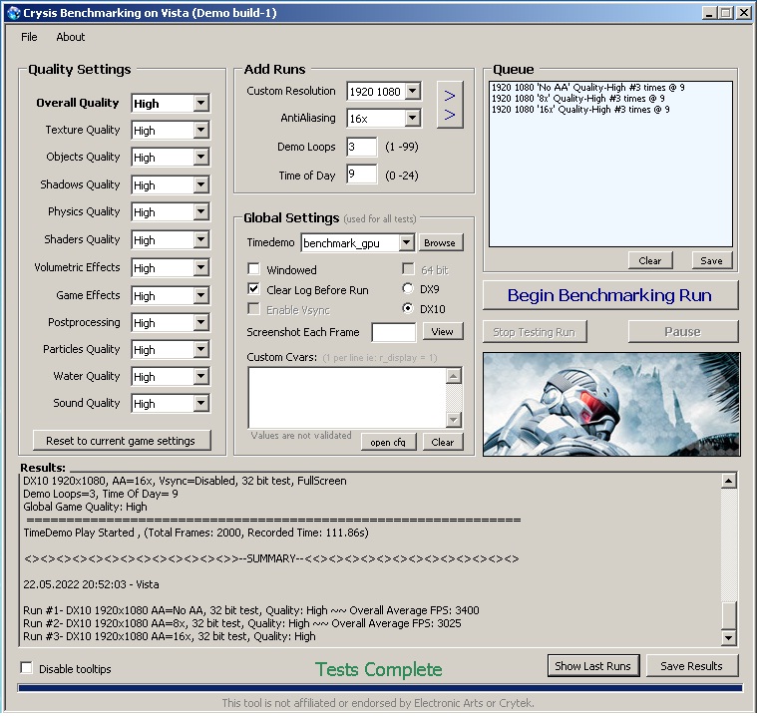Expand the Sound Quality dropdown
The width and height of the screenshot is (757, 716).
[200, 404]
